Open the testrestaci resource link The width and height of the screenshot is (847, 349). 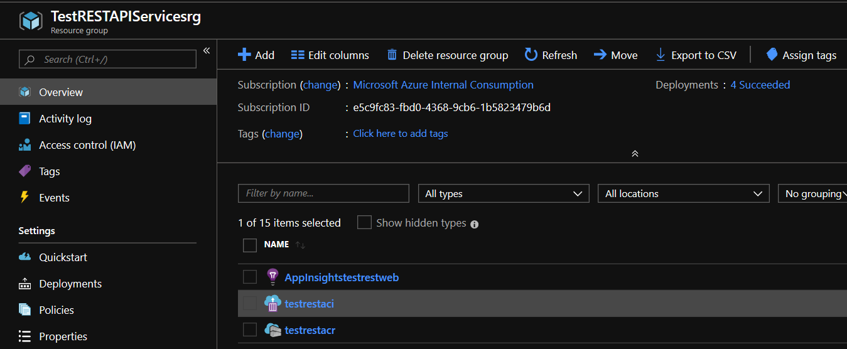pos(309,304)
